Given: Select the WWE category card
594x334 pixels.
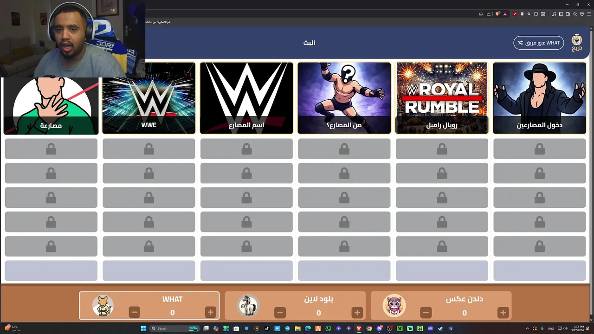Looking at the screenshot, I should click(x=148, y=98).
